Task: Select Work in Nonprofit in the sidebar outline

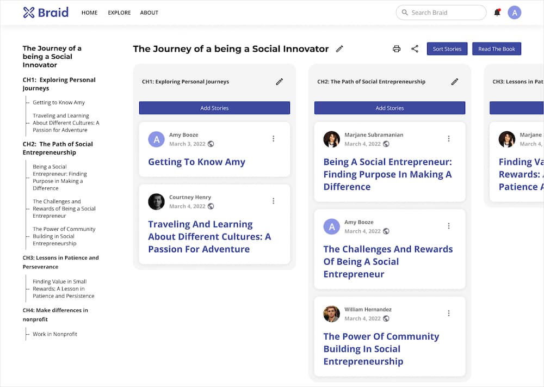Action: point(55,334)
